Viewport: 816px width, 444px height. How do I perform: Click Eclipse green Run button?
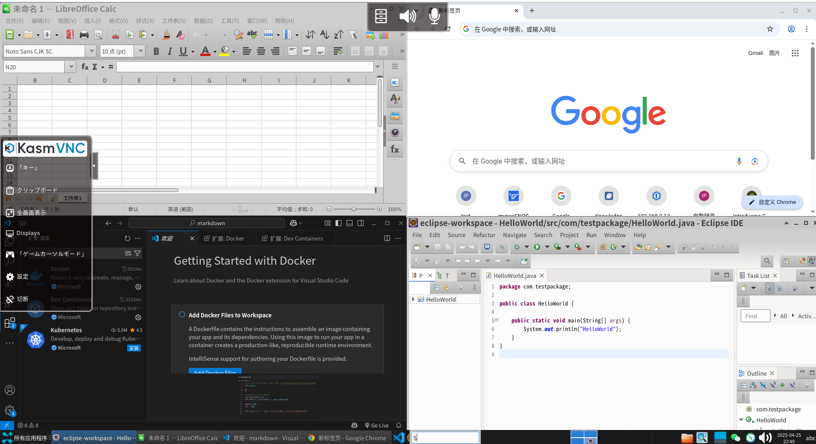click(537, 247)
